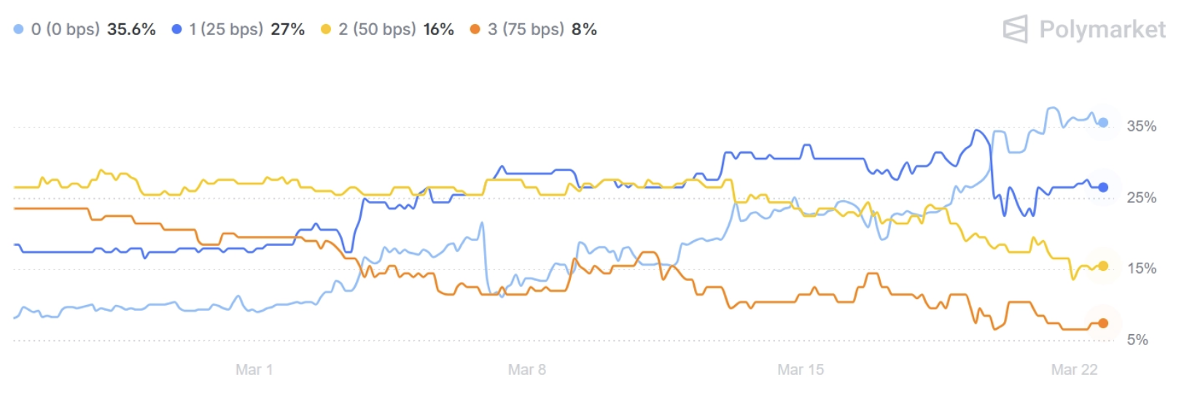
Task: Select the "0 (0 bps)" legend label
Action: [65, 29]
